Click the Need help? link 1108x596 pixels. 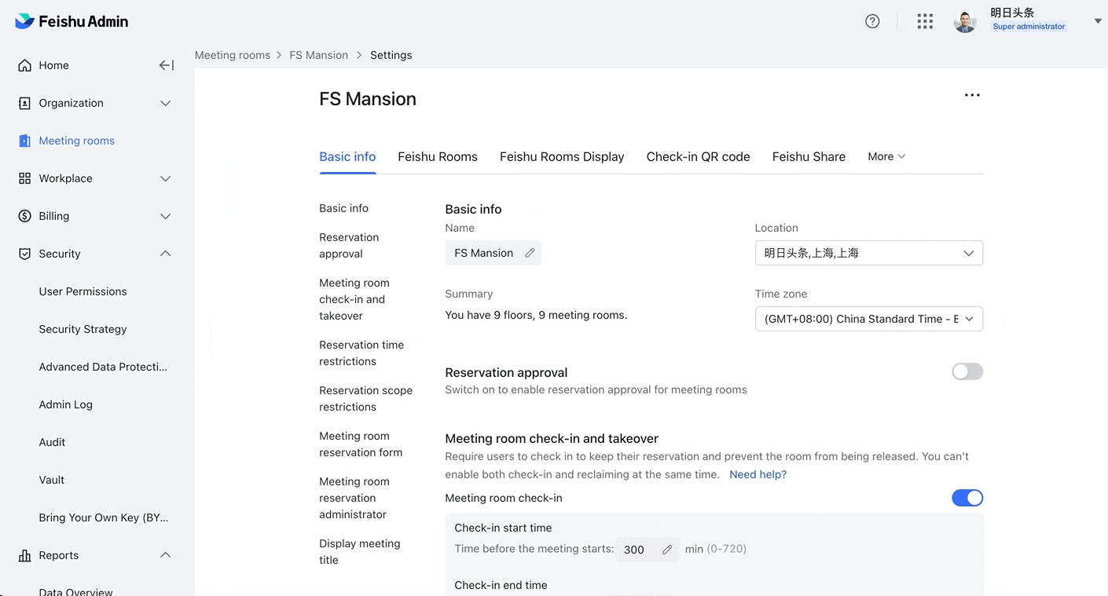pyautogui.click(x=758, y=474)
